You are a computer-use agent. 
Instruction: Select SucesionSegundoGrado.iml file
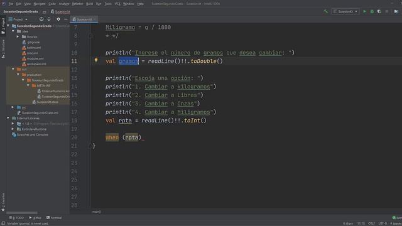(x=38, y=113)
